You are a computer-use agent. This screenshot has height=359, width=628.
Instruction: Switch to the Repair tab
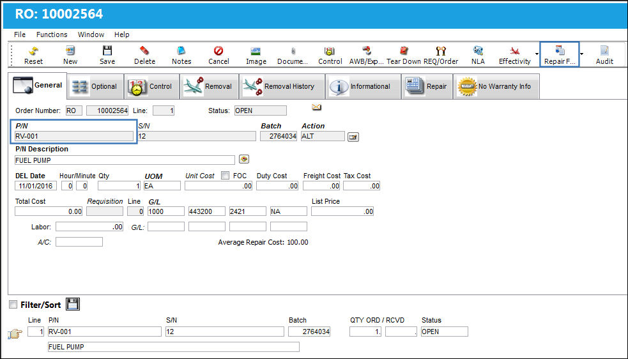coord(427,86)
